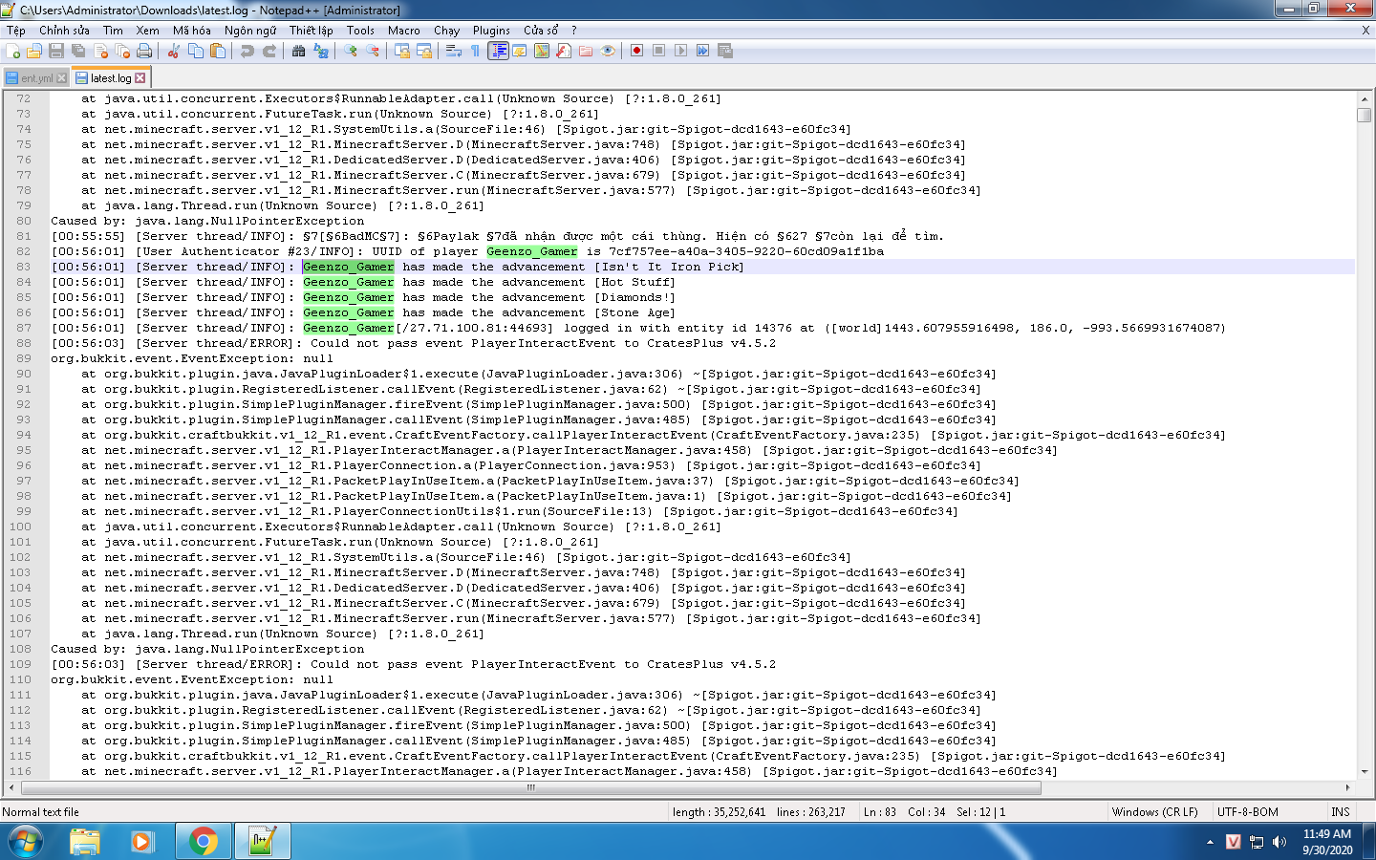
Task: Toggle the Monitoring eye icon
Action: 608,51
